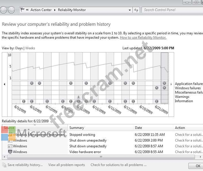Open the recent pages dropdown arrow
Image resolution: width=203 pixels, height=171 pixels.
(x=17, y=10)
